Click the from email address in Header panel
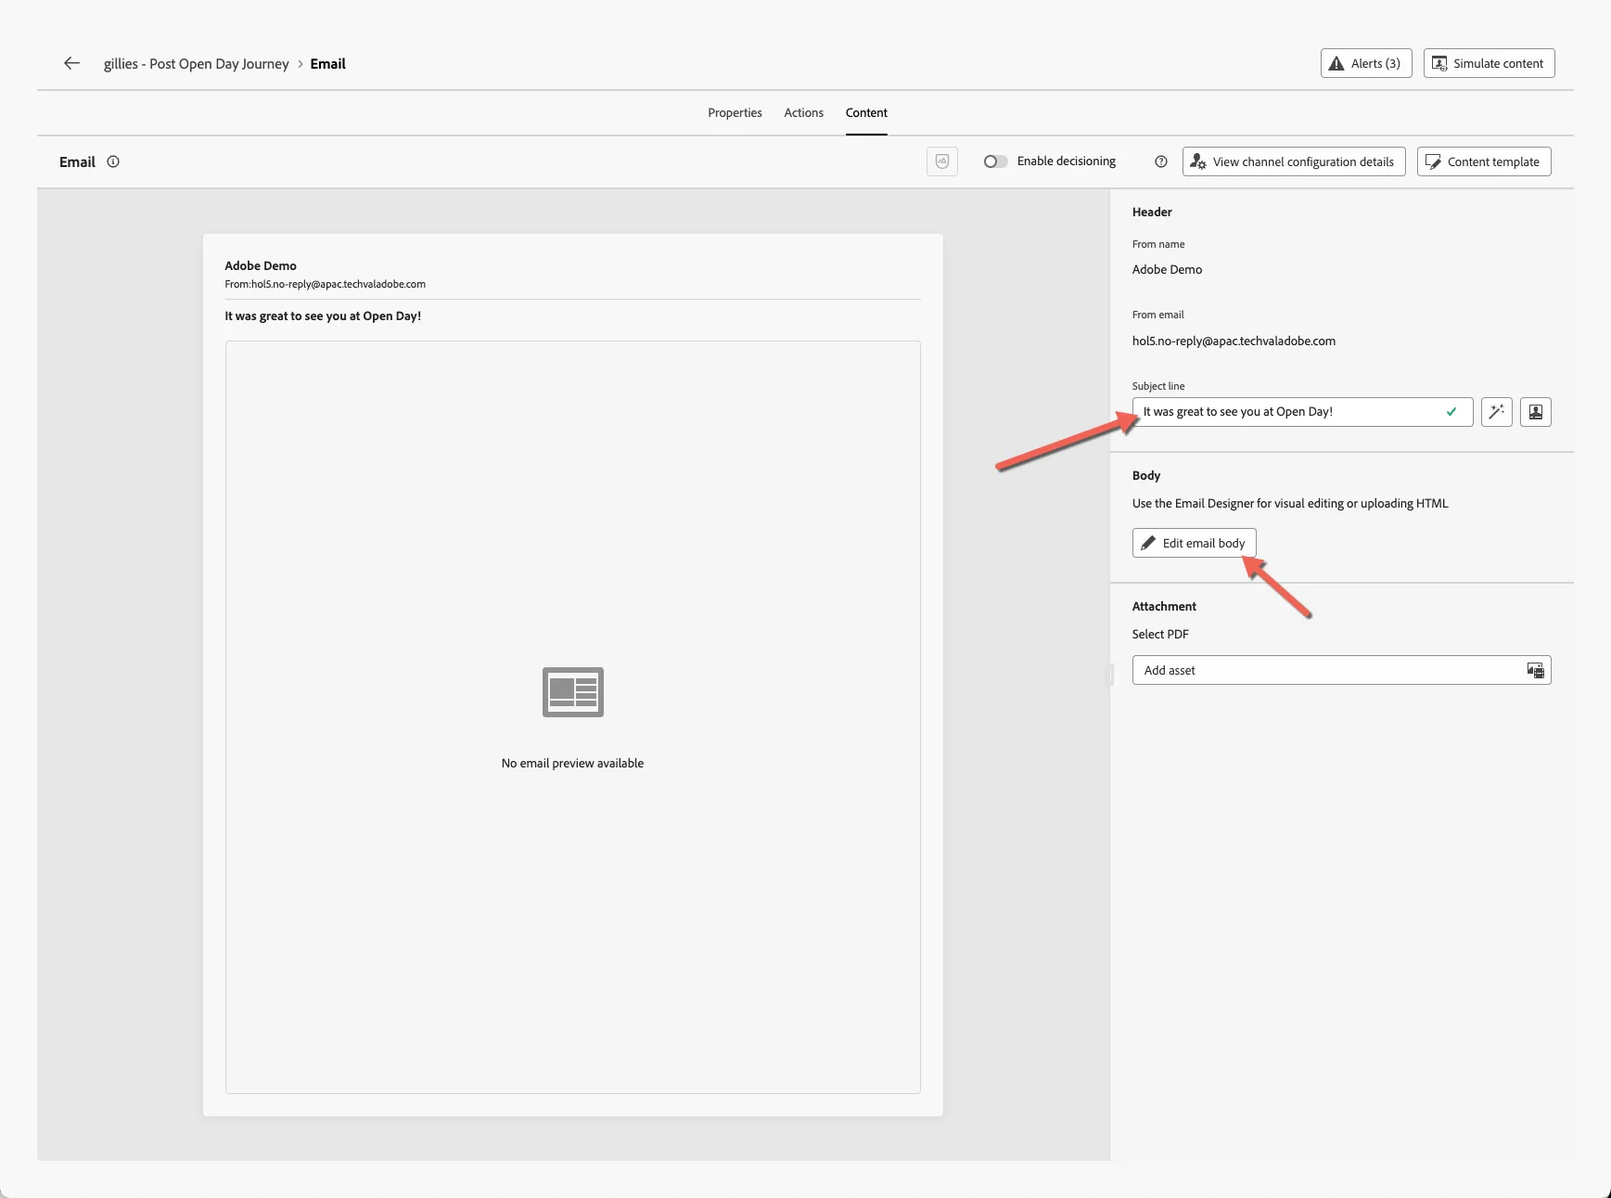Viewport: 1611px width, 1198px height. pos(1234,341)
